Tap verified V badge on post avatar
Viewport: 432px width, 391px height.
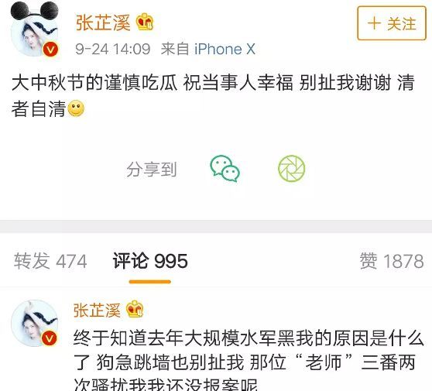tap(50, 50)
